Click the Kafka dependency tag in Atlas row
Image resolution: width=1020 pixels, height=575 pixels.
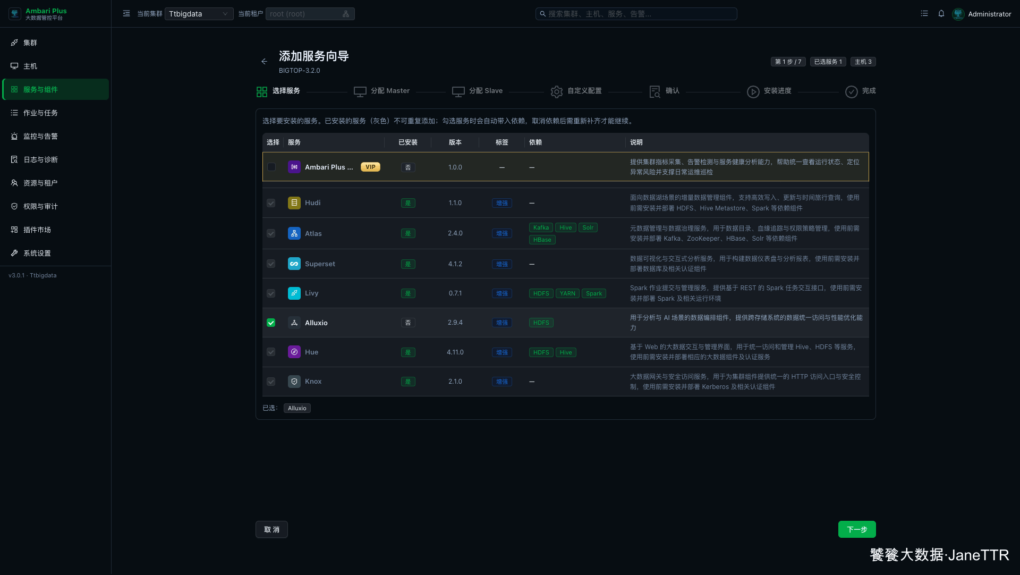[541, 227]
